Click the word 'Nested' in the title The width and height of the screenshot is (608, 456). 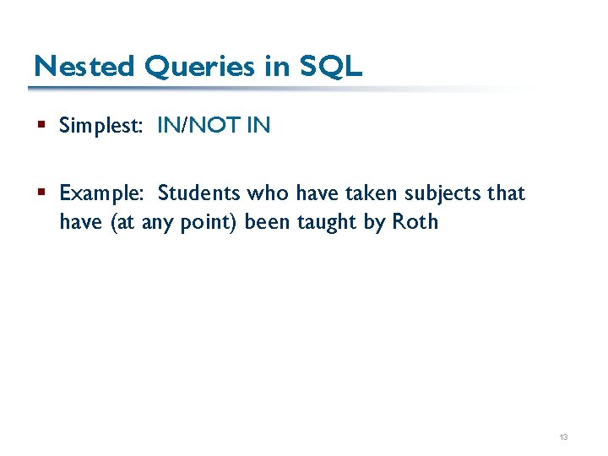84,66
